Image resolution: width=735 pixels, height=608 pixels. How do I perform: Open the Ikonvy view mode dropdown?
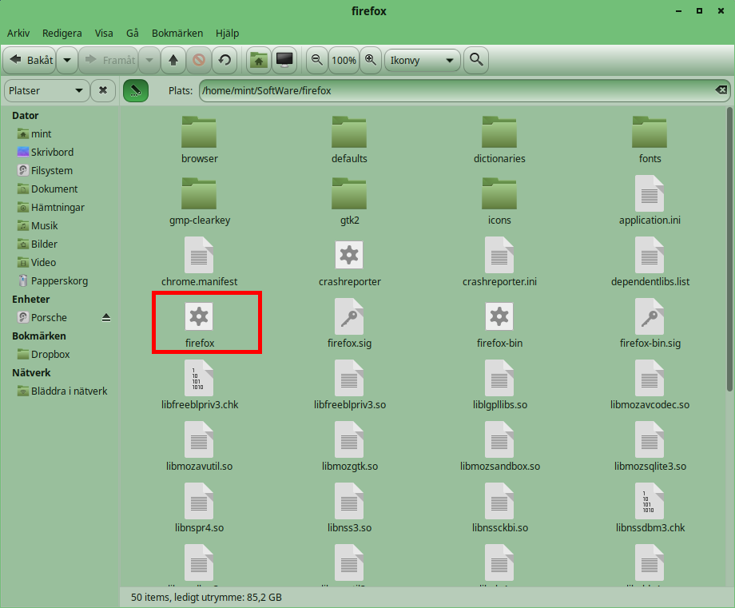point(422,60)
